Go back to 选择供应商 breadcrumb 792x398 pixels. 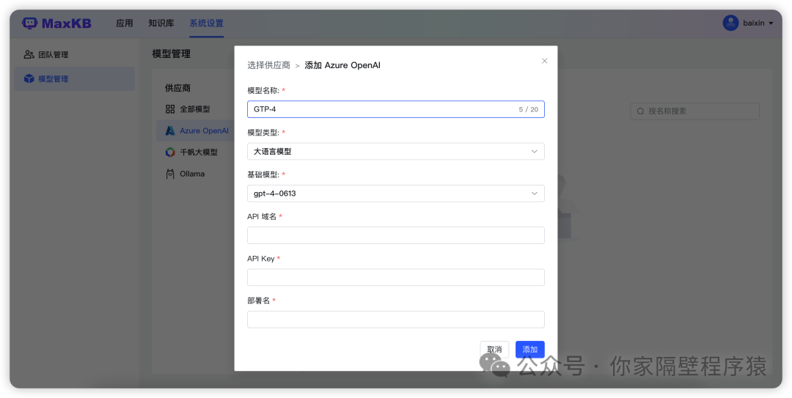click(268, 65)
